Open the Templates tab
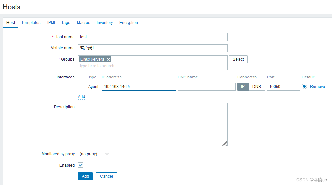Image resolution: width=332 pixels, height=185 pixels. tap(31, 23)
